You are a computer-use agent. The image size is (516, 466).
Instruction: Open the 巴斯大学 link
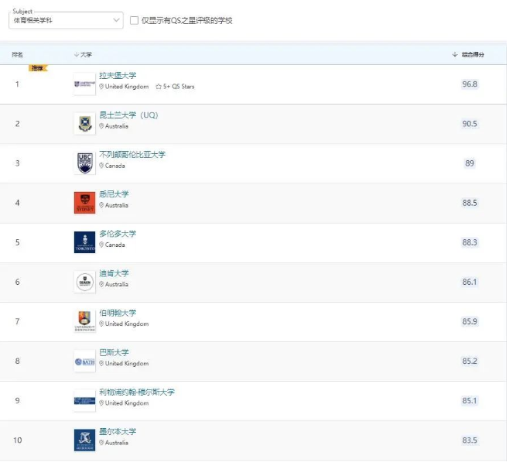114,352
